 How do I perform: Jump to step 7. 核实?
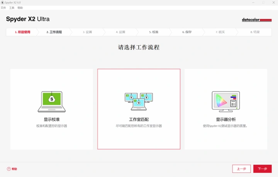[220, 32]
